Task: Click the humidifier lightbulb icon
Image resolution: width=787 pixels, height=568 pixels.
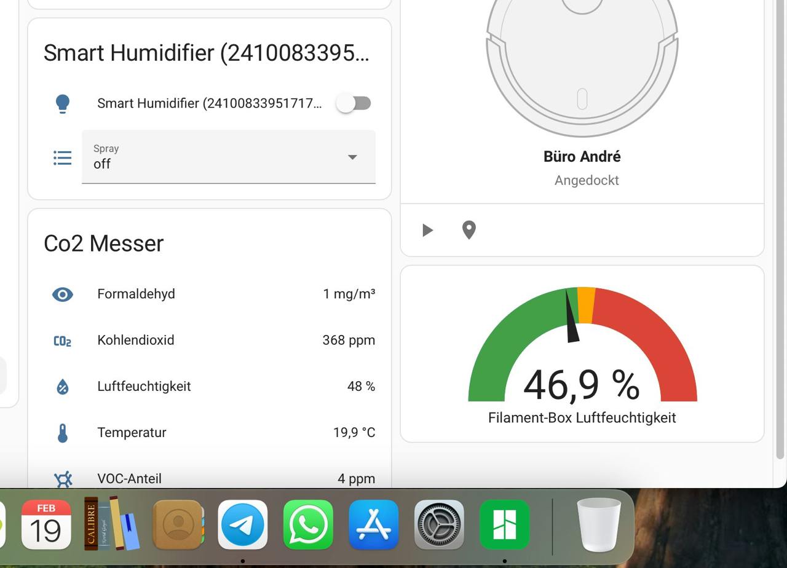Action: coord(62,103)
